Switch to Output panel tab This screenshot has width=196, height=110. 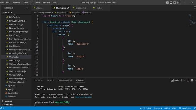[51, 80]
